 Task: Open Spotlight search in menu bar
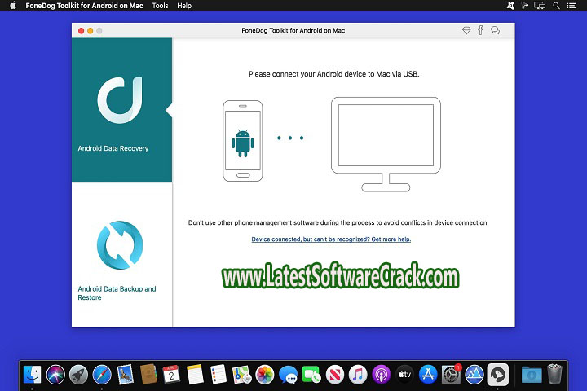pos(558,6)
